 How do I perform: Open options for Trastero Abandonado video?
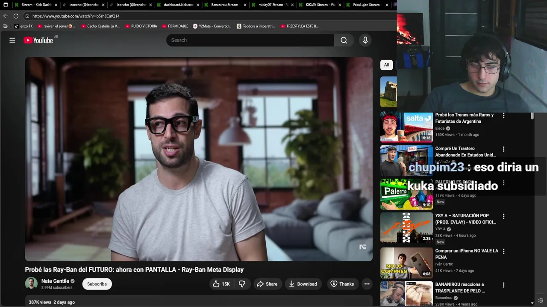[x=503, y=149]
